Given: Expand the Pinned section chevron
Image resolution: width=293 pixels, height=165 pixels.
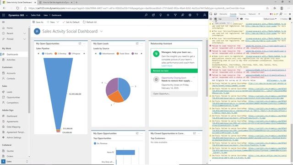Looking at the screenshot, I should coord(24,39).
